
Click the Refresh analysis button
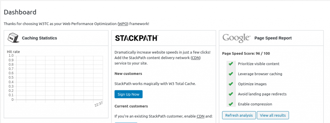click(239, 115)
